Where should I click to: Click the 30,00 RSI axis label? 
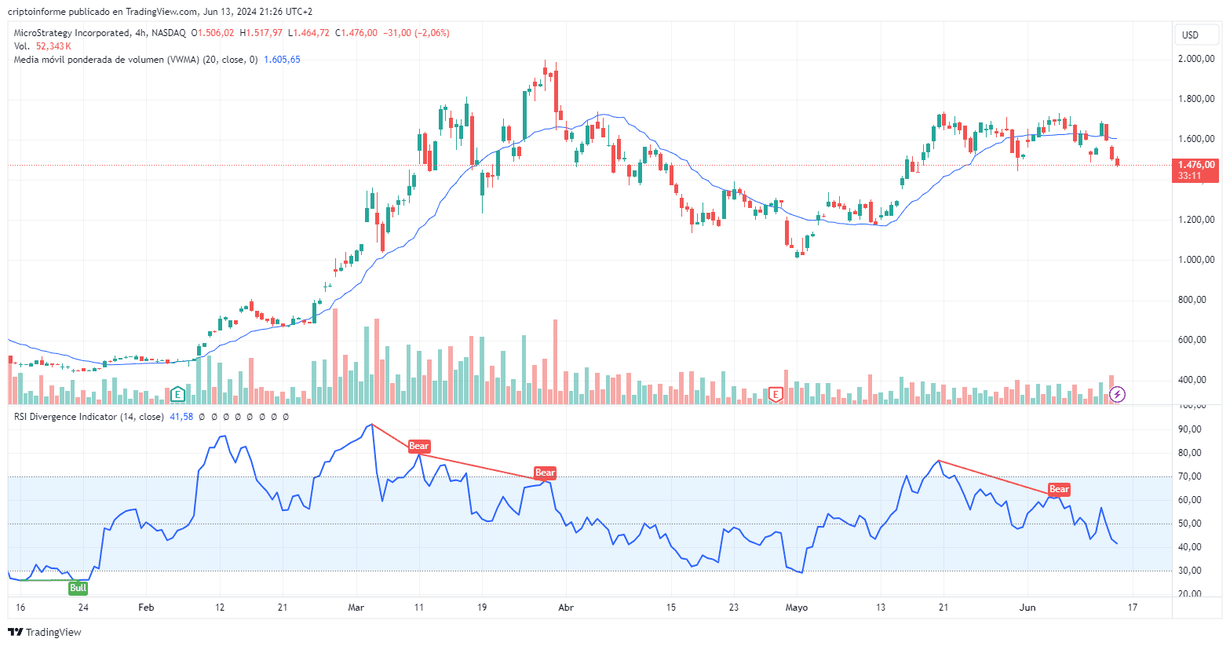[1190, 571]
